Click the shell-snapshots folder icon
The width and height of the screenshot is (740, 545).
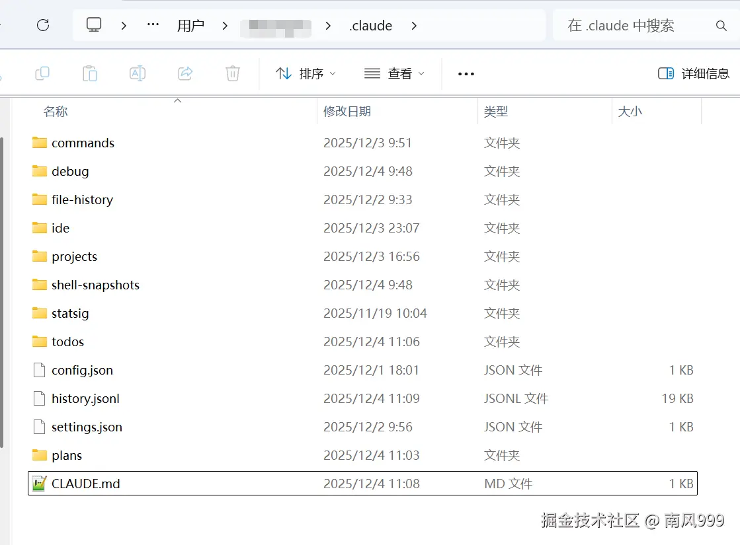[x=40, y=284]
